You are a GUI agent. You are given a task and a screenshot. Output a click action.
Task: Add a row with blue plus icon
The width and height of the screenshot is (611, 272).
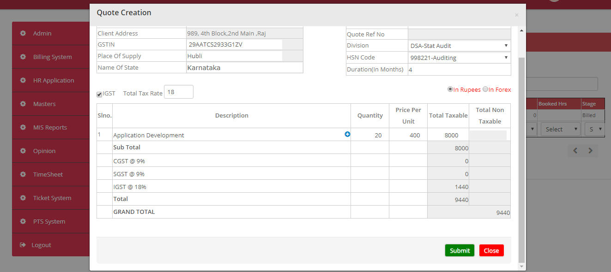tap(347, 134)
